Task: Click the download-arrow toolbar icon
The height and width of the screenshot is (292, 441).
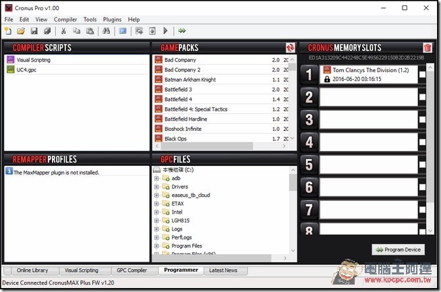Action: [x=152, y=30]
